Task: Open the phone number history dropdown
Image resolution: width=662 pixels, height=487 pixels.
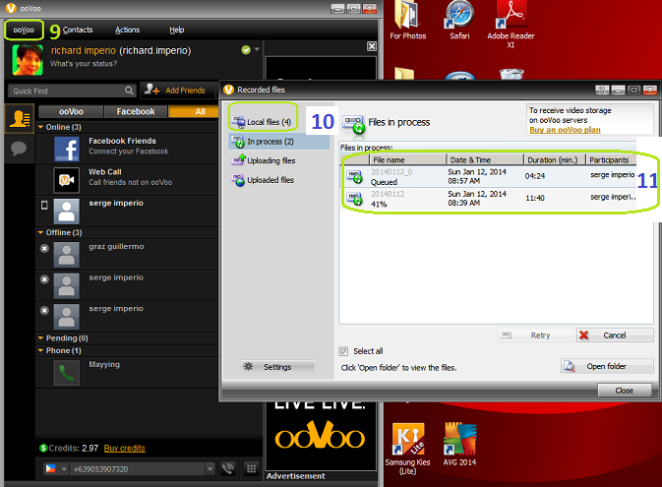Action: click(x=210, y=469)
